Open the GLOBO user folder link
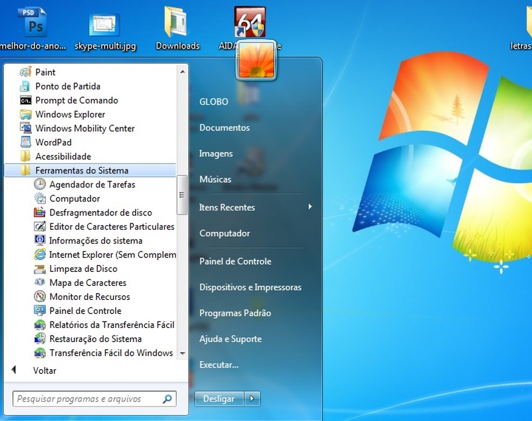 (x=214, y=102)
